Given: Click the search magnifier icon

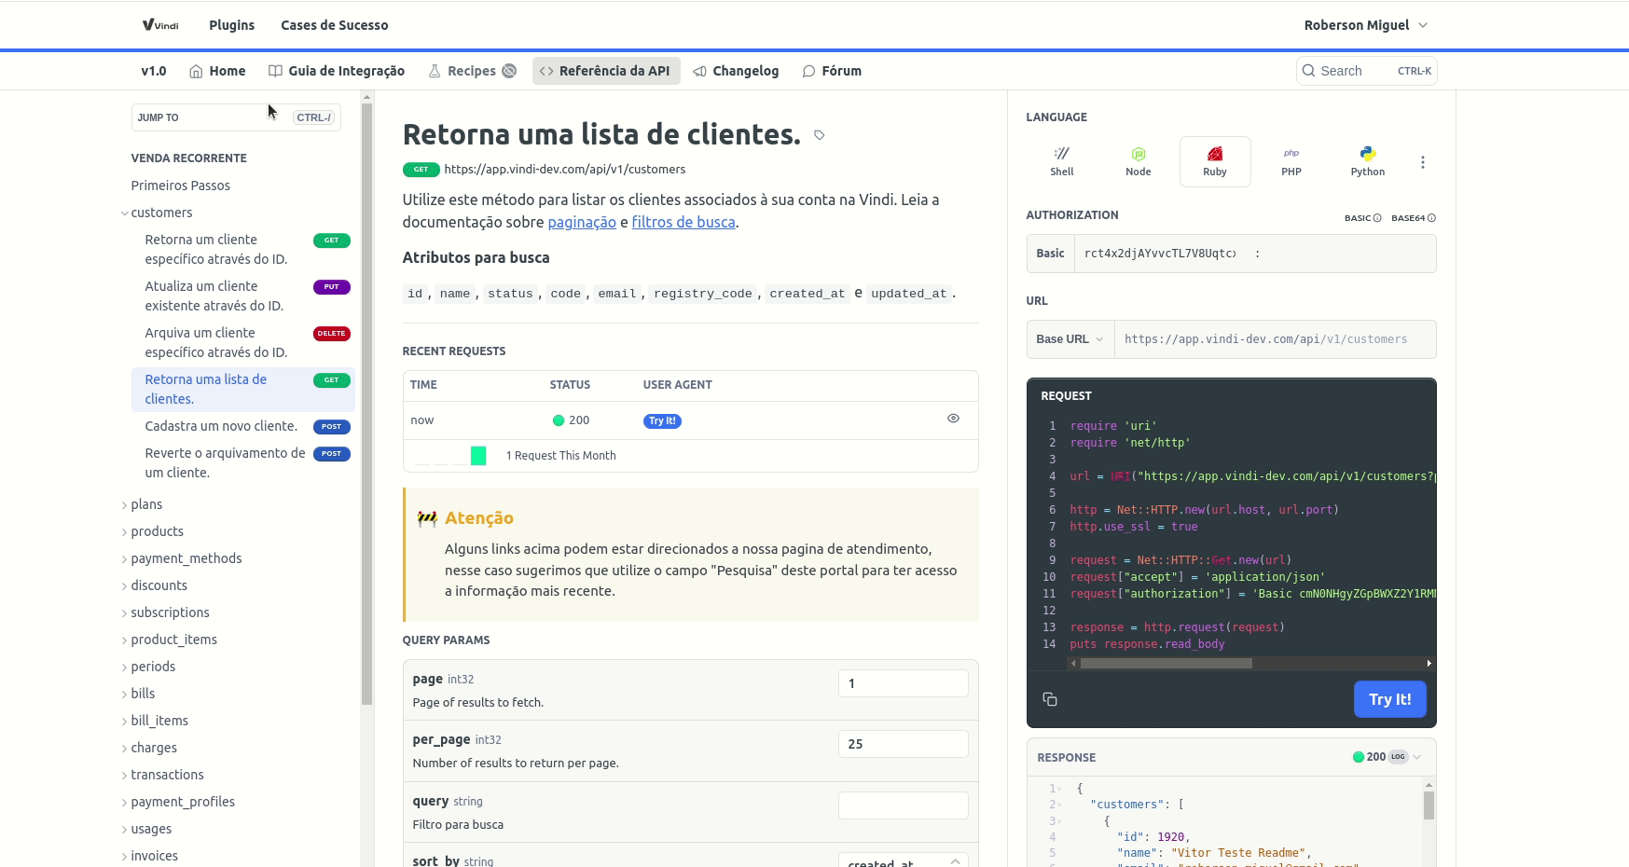Looking at the screenshot, I should [1309, 71].
